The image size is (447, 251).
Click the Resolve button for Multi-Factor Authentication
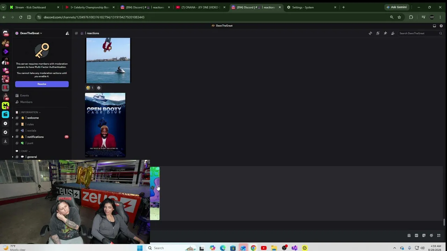[x=42, y=84]
